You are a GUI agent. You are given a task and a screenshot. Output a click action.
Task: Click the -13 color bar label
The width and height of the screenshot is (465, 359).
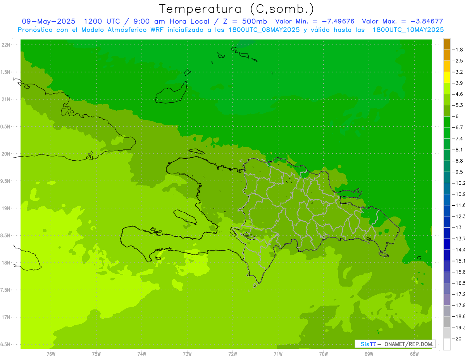click(x=456, y=227)
